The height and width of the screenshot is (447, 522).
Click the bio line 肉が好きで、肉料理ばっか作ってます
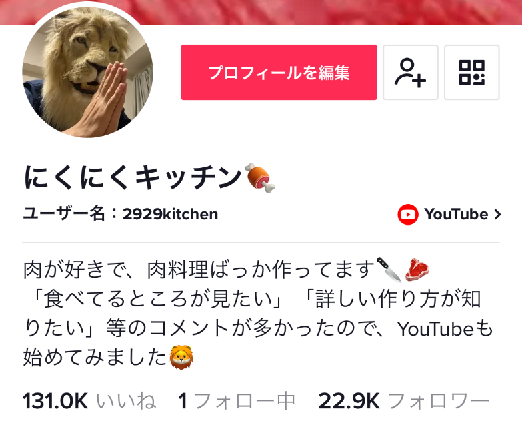click(x=199, y=270)
